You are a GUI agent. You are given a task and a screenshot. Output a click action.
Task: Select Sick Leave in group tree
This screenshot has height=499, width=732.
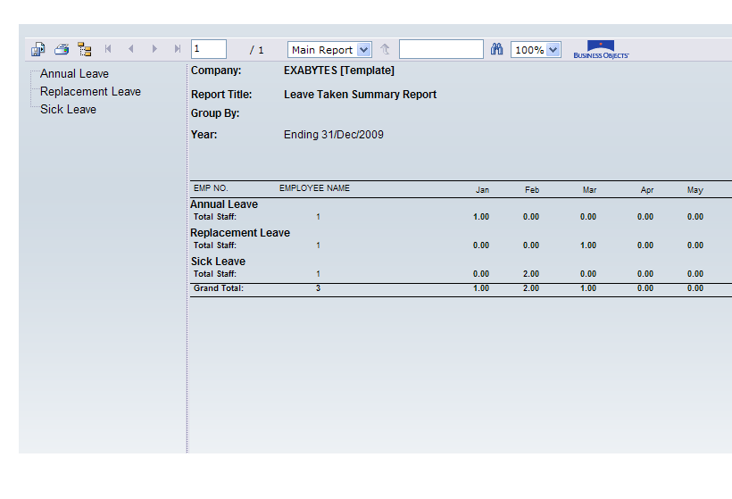[68, 110]
